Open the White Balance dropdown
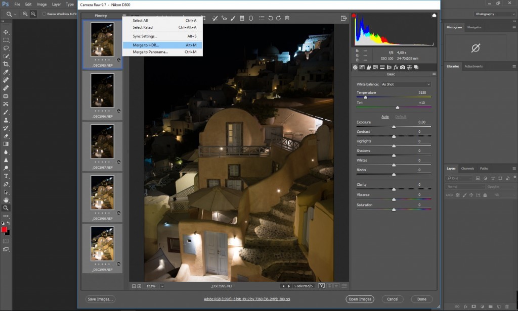518x311 pixels. (406, 84)
